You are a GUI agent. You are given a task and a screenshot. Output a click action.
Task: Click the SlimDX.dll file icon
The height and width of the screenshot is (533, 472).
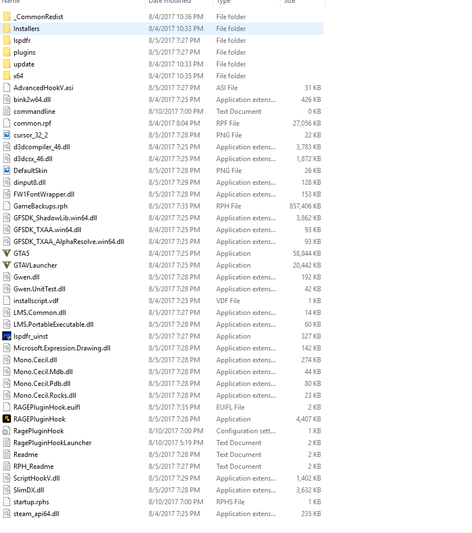[6, 490]
